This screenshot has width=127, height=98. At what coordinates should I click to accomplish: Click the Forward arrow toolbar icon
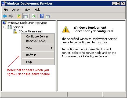pyautogui.click(x=11, y=16)
